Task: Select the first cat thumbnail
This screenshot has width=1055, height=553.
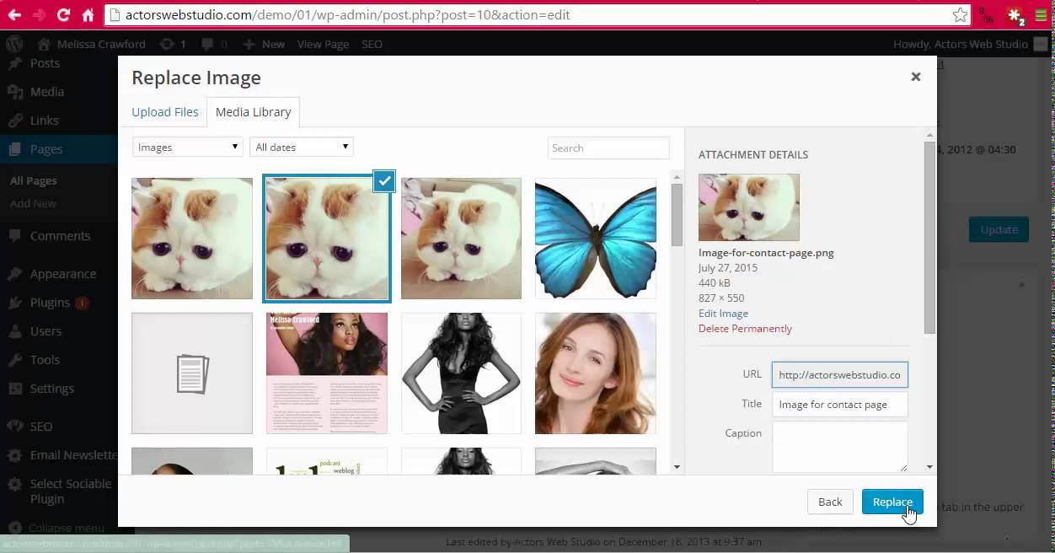Action: click(x=192, y=239)
